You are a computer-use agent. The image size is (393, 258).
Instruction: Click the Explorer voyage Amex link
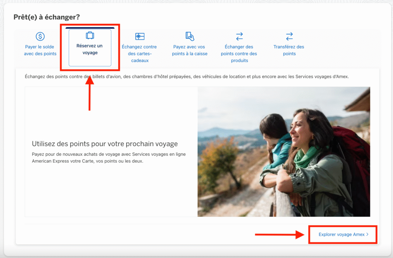tap(342, 234)
